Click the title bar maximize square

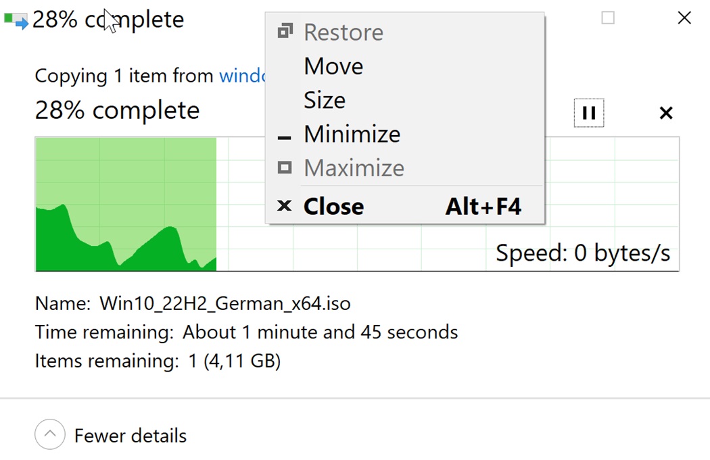coord(608,18)
